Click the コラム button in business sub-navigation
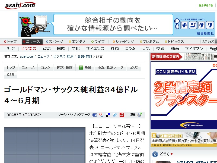 [46, 67]
